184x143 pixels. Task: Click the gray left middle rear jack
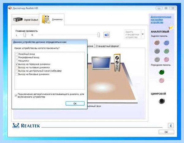click(157, 51)
